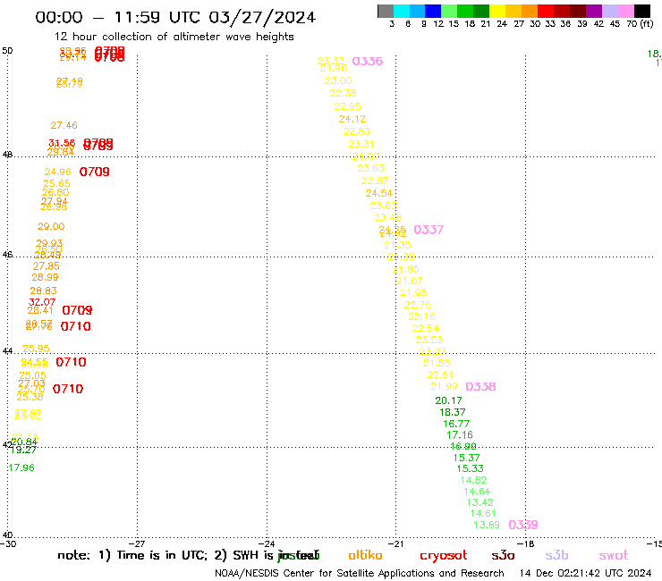The image size is (662, 581).
Task: Click the 'note: 1) Time is in UTC' text
Action: point(132,555)
